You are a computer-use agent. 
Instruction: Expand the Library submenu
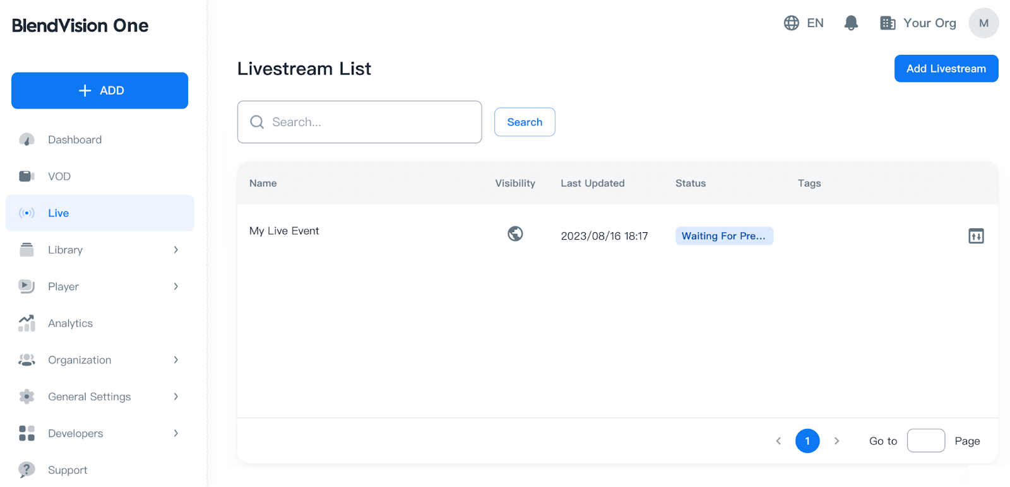click(x=175, y=250)
